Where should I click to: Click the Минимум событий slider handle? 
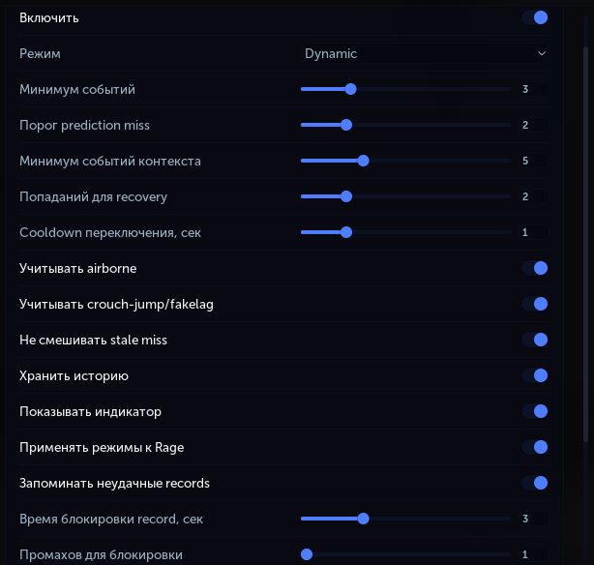pos(351,89)
